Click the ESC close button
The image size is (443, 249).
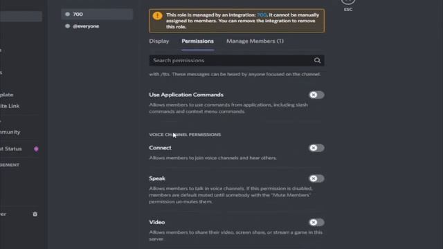coord(348,4)
